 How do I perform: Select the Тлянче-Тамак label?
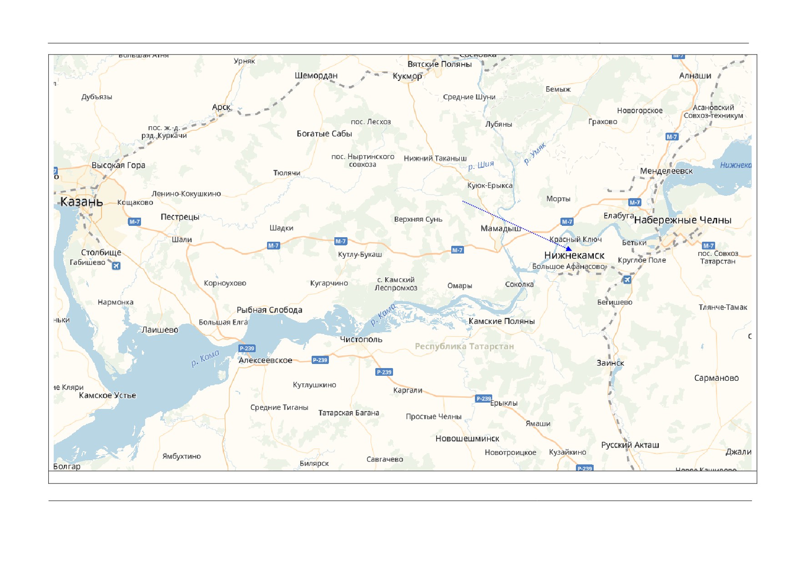point(723,308)
